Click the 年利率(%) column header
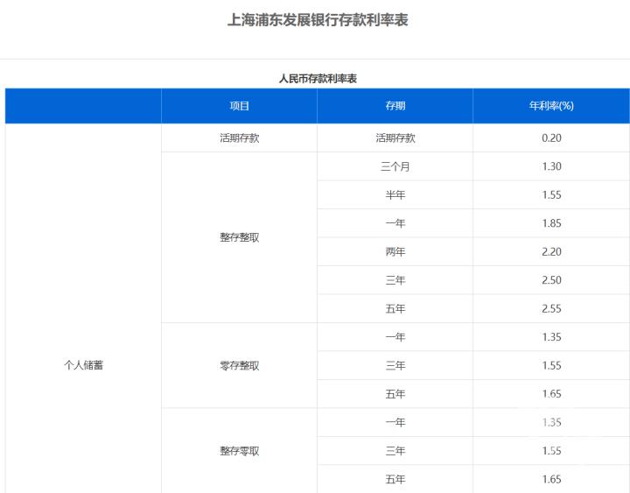 pos(551,106)
